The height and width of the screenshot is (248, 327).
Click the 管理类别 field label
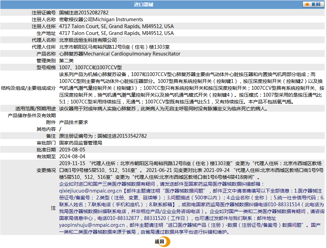[46, 61]
